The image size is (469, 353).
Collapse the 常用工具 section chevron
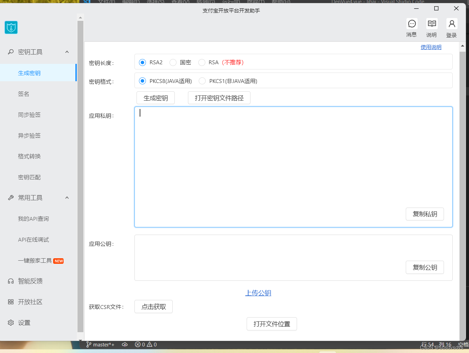67,197
